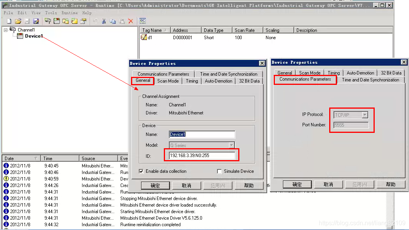This screenshot has height=230, width=409.
Task: Click the red X Delete icon
Action: 131,21
